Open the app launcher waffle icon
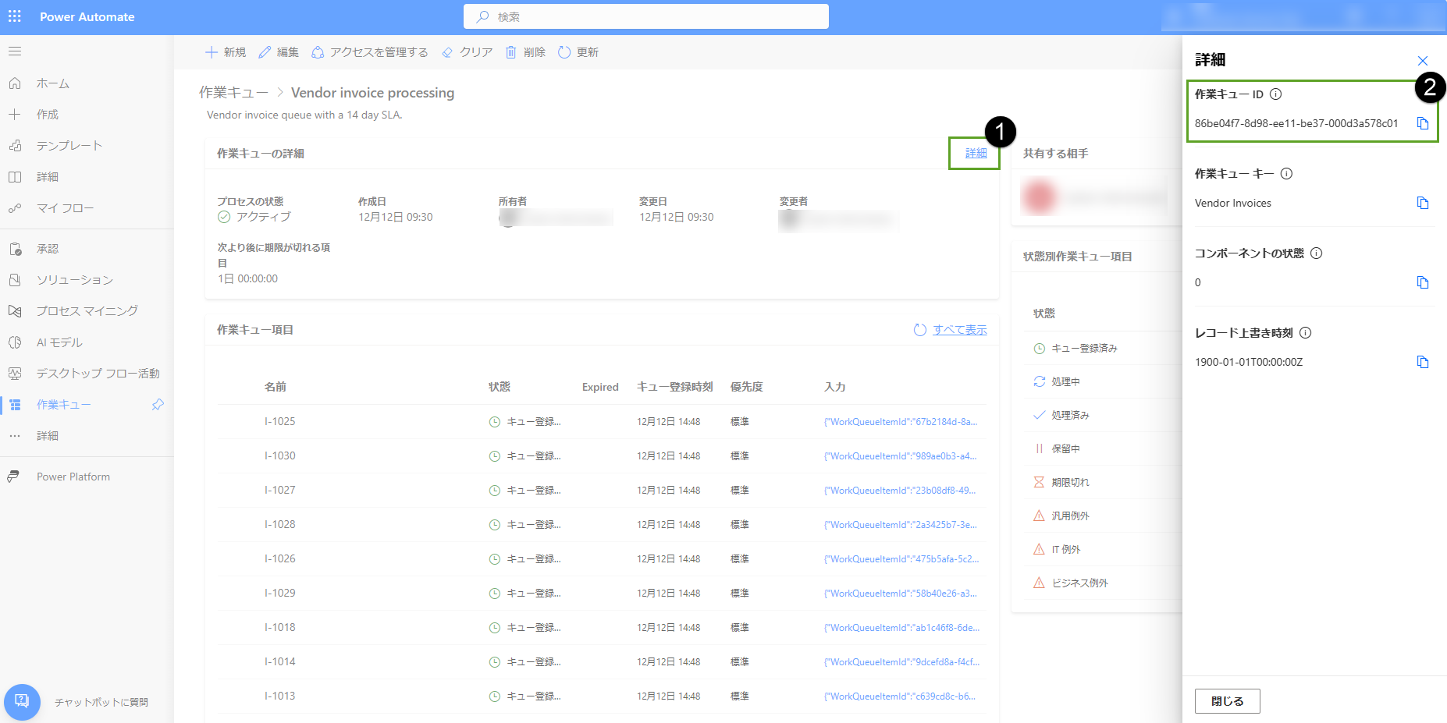The height and width of the screenshot is (723, 1447). pos(15,16)
